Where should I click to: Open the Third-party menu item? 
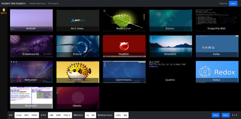tap(53, 3)
